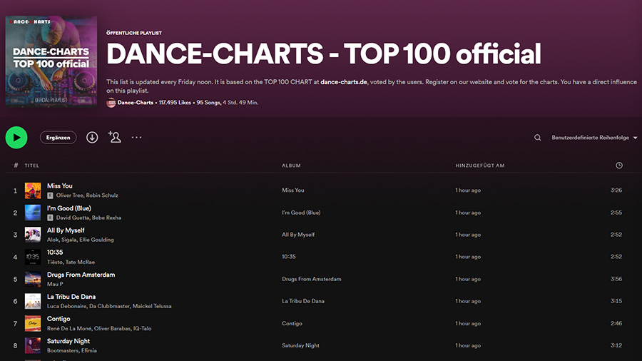642x361 pixels.
Task: Open artist Luca Debonaire
Action: [67, 306]
